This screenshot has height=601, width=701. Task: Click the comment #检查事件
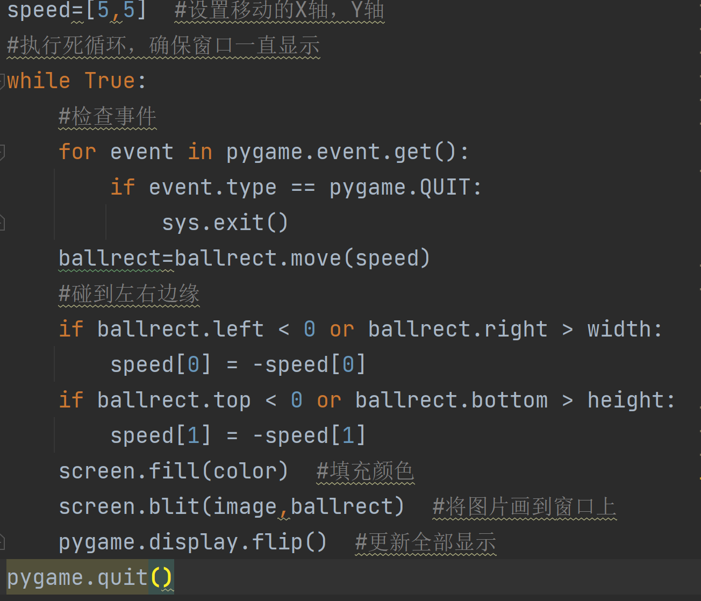[108, 117]
